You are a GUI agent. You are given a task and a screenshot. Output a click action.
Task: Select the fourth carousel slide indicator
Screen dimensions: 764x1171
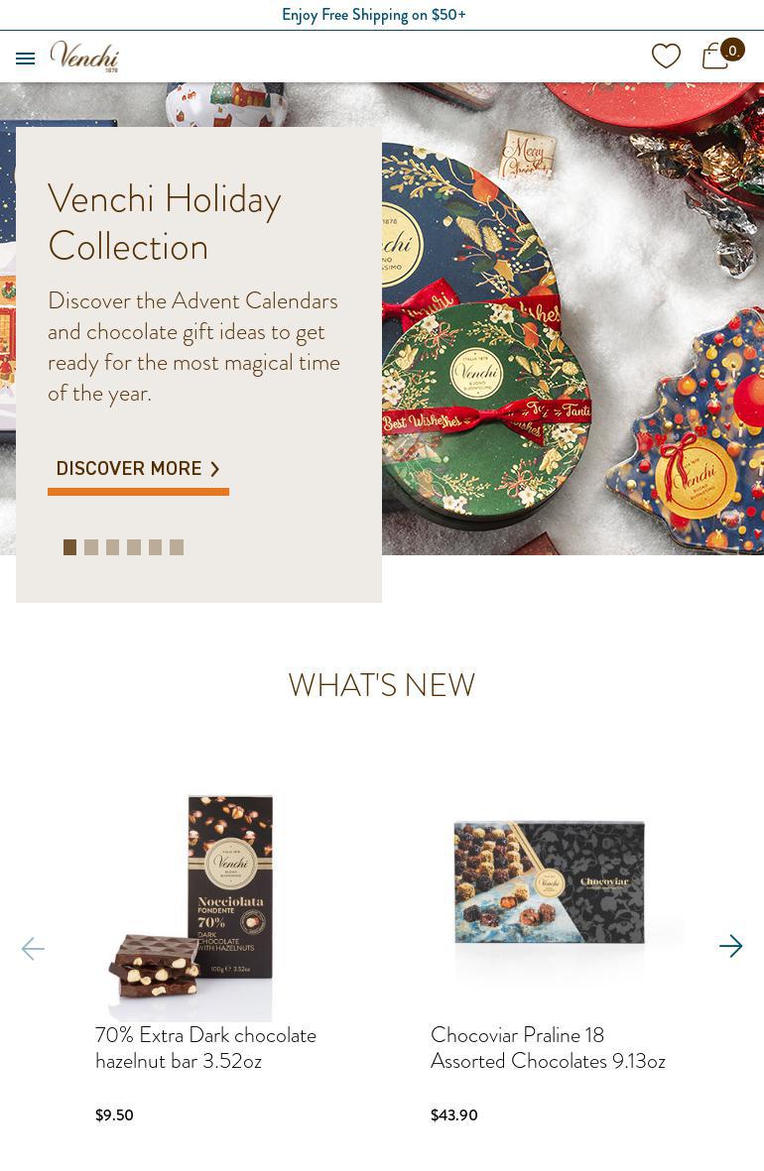click(x=134, y=547)
